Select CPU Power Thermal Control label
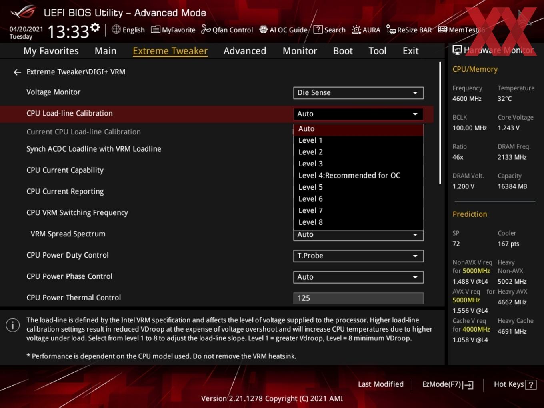Viewport: 544px width, 408px height. click(74, 297)
